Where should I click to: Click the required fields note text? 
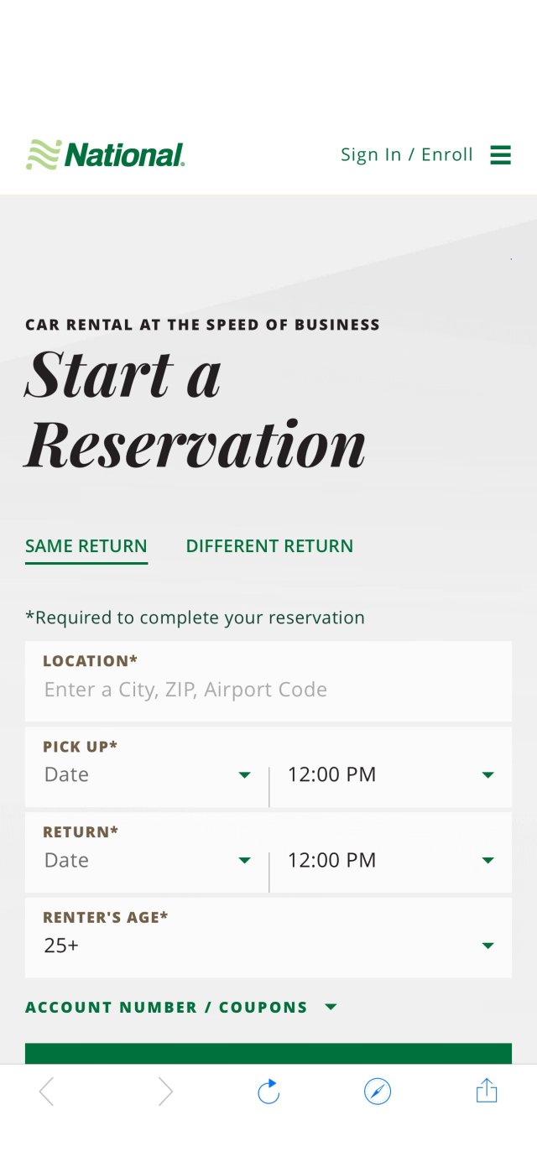[195, 618]
